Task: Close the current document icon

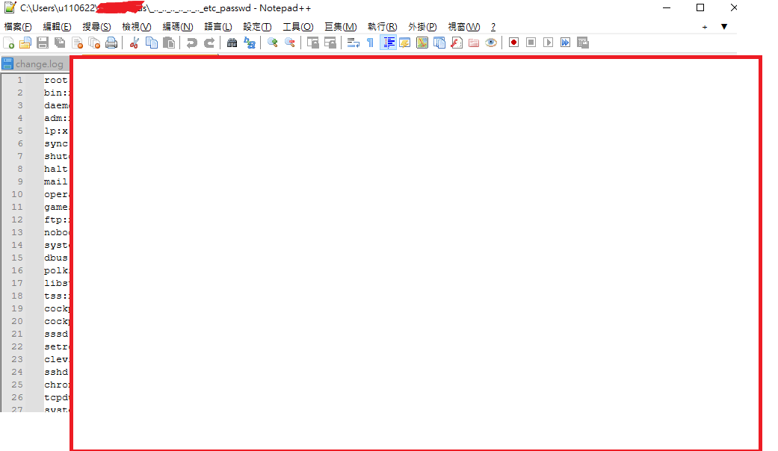Action: point(77,43)
